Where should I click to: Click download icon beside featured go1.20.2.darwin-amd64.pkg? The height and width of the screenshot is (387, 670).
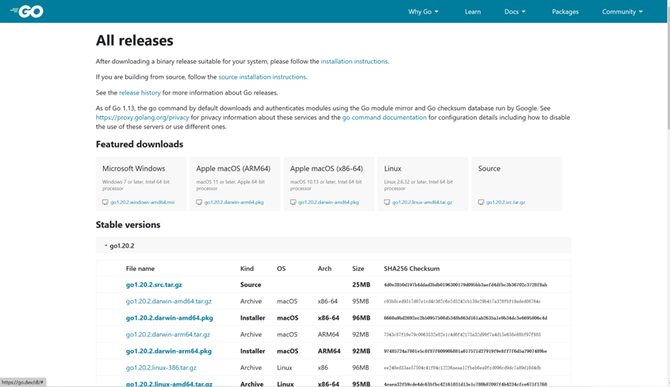tap(293, 202)
